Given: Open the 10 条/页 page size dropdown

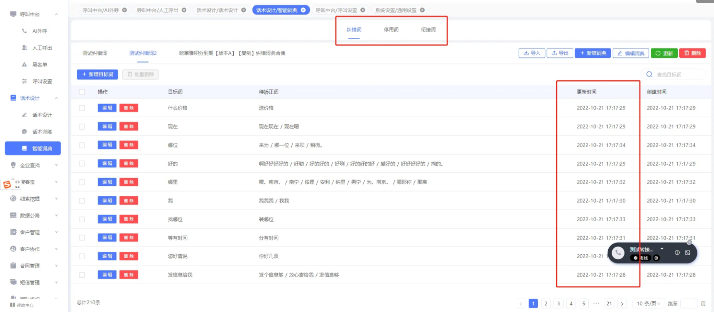Looking at the screenshot, I should 648,304.
